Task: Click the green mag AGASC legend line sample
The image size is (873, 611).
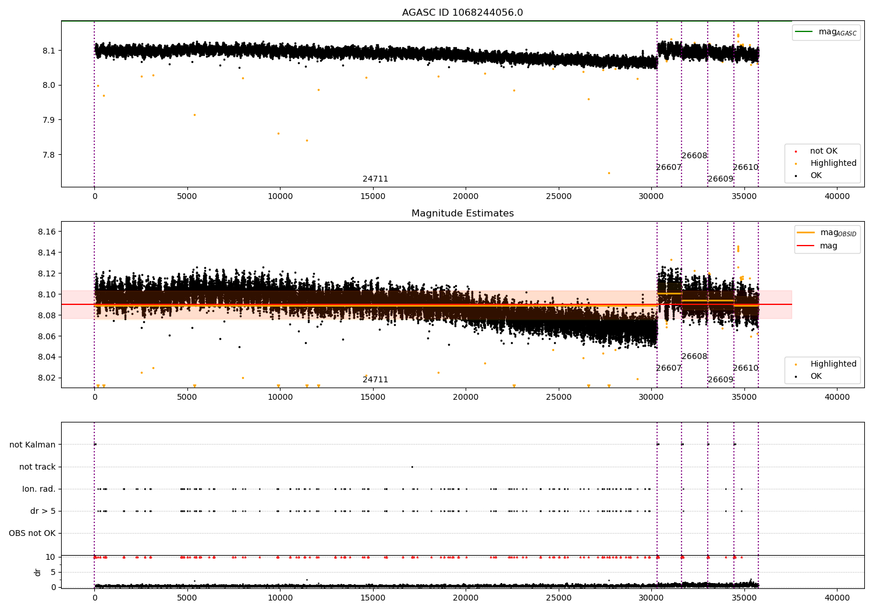Action: 804,32
